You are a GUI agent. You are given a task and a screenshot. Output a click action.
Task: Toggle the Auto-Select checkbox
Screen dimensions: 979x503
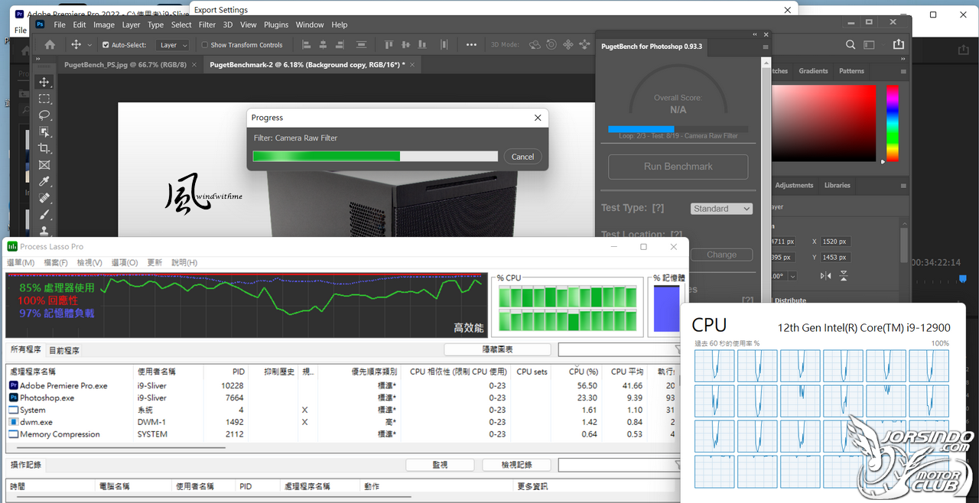106,45
